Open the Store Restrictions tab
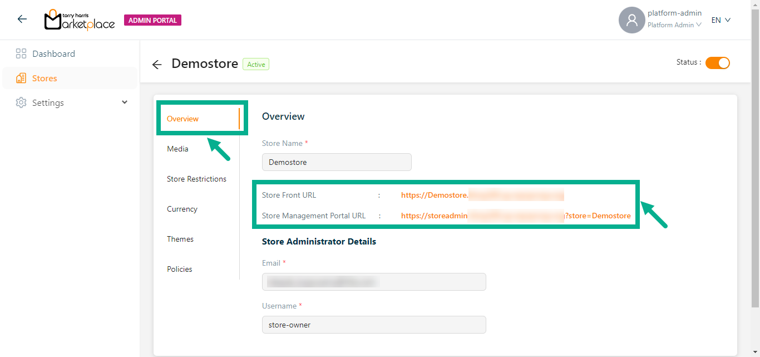This screenshot has width=760, height=357. tap(196, 179)
